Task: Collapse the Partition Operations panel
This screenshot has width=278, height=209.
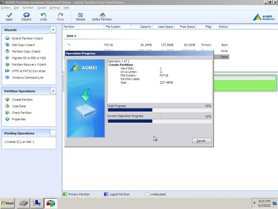Action: point(53,91)
